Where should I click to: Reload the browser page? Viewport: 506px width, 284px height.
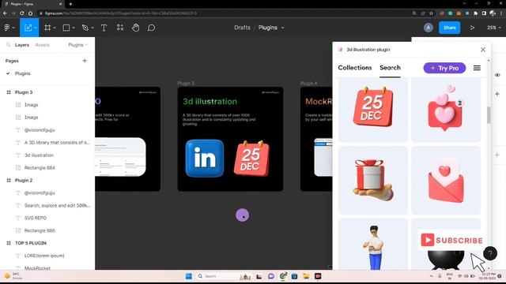click(x=21, y=13)
